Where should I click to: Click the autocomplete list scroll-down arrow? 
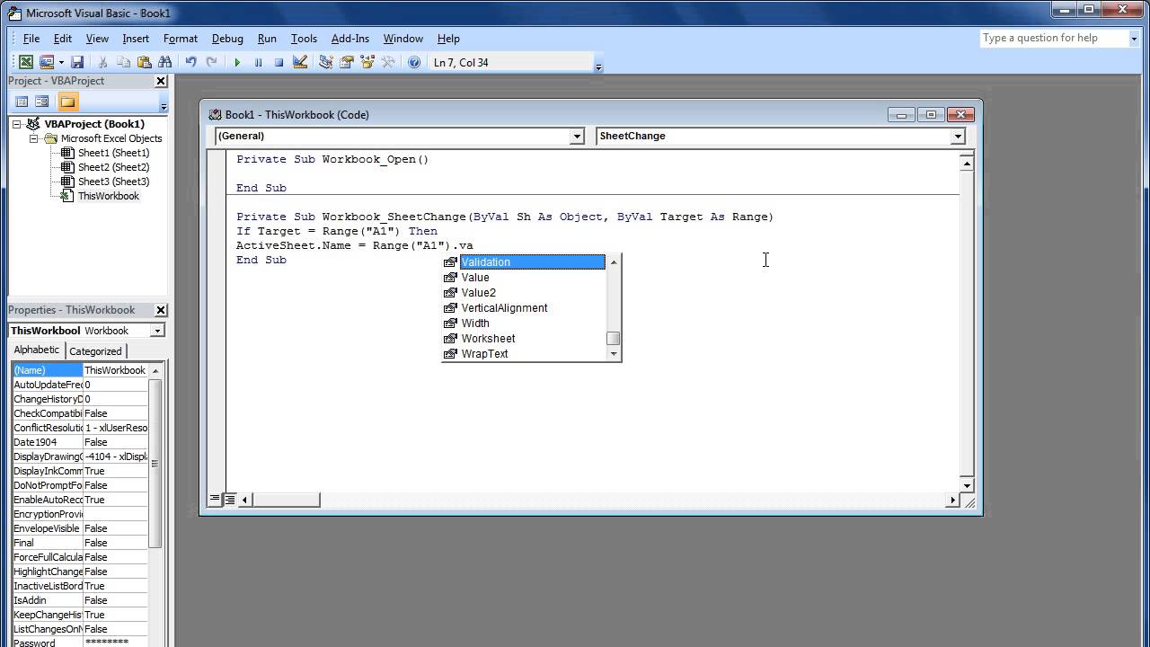(x=614, y=354)
